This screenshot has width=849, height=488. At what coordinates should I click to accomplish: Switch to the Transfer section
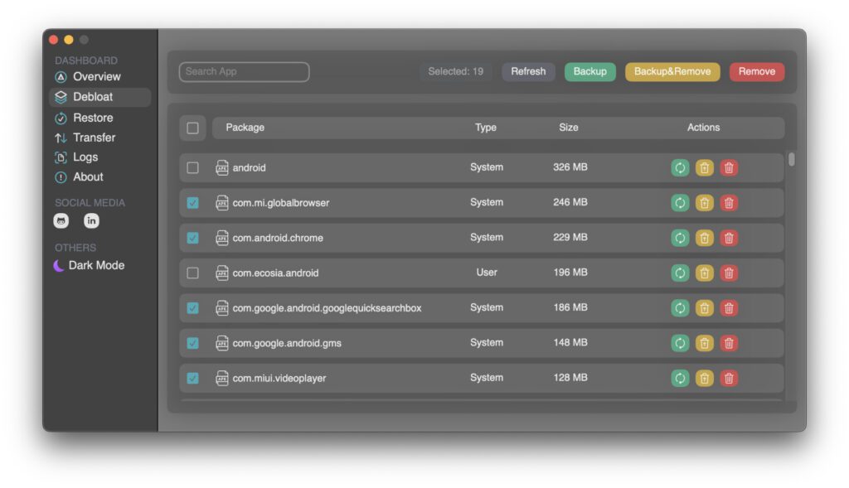(94, 138)
